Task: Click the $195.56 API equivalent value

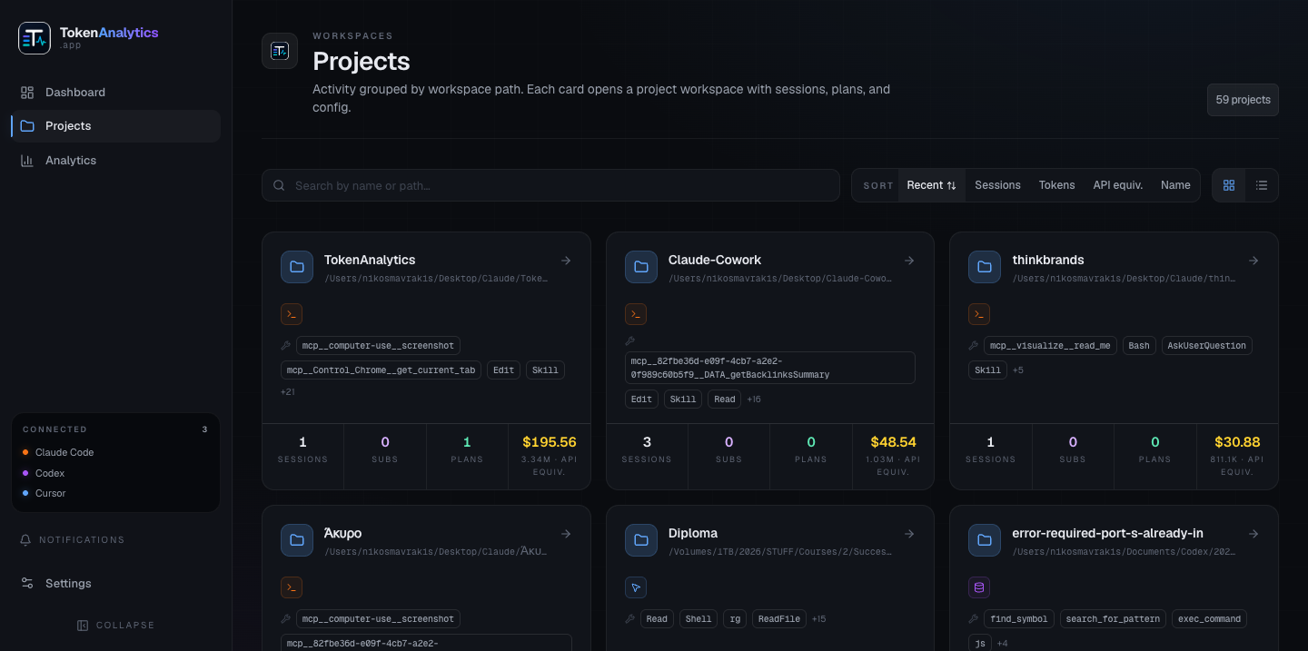Action: click(550, 442)
